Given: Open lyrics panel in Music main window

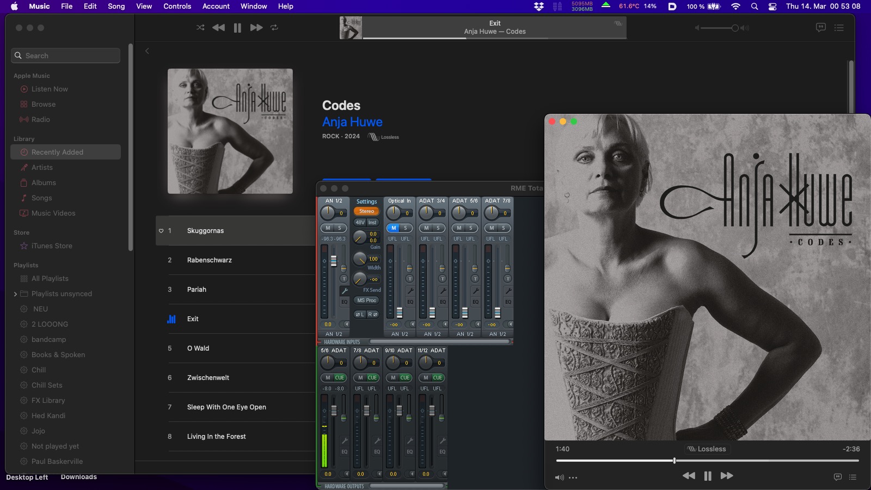Looking at the screenshot, I should click(821, 27).
